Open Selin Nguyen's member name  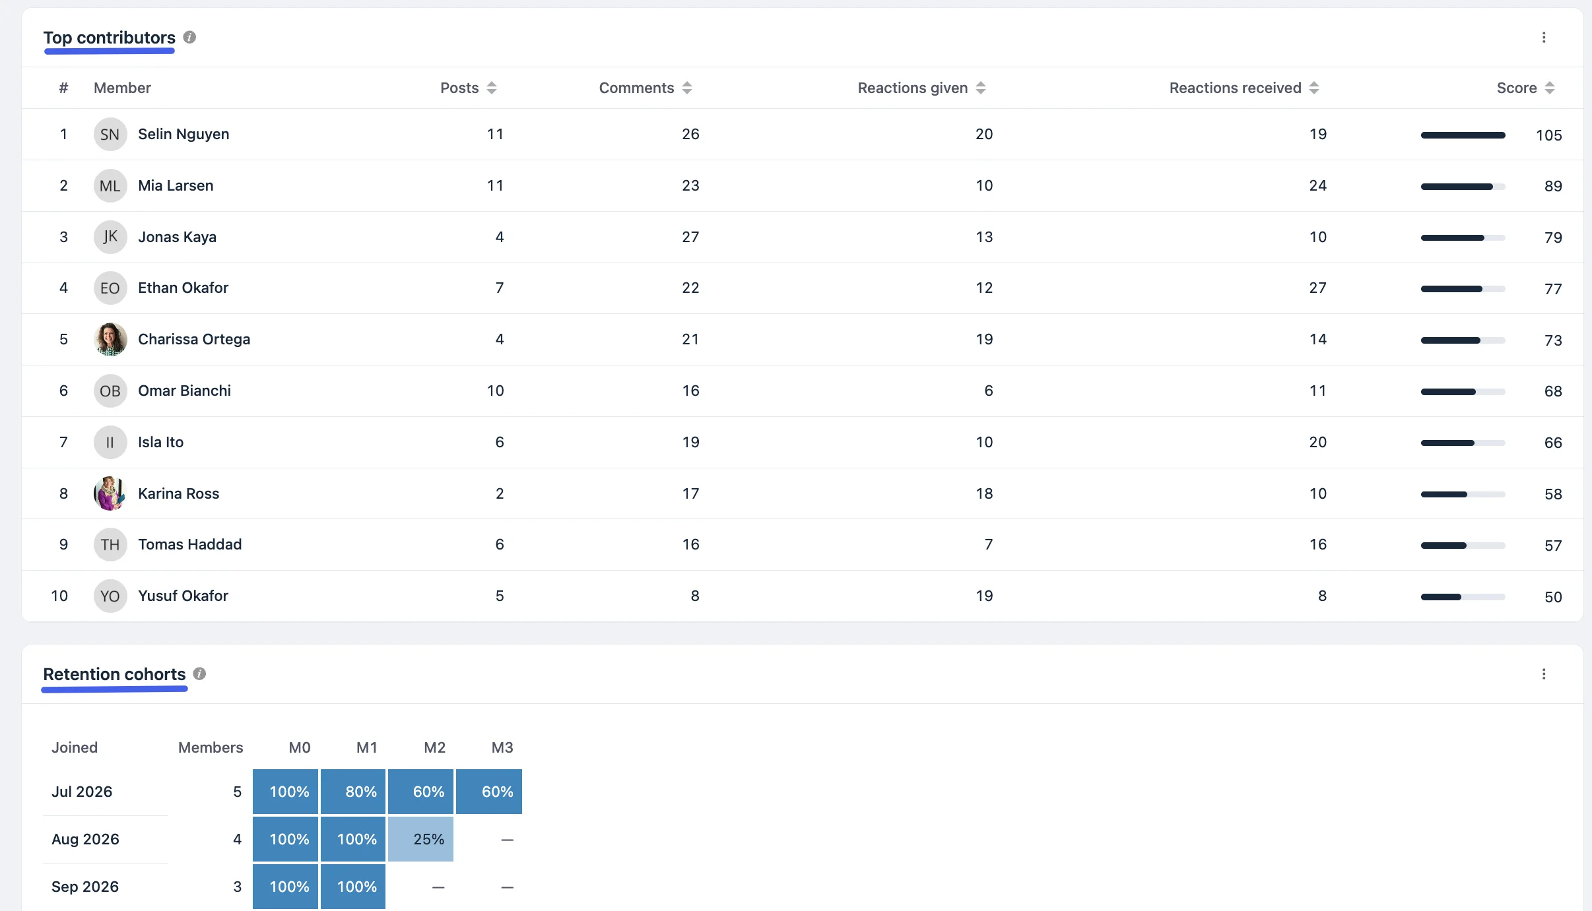coord(183,134)
